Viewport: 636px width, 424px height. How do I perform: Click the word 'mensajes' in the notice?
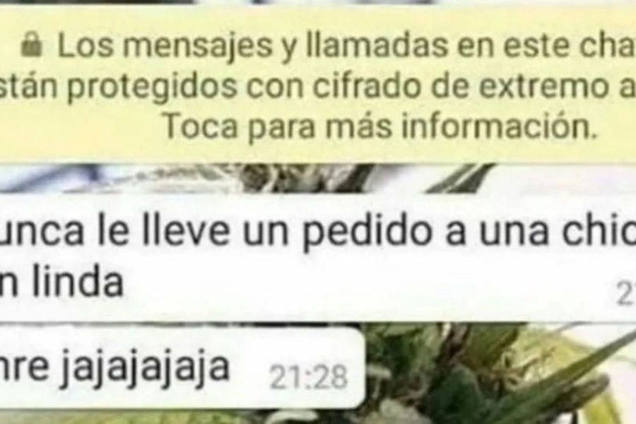tap(197, 47)
